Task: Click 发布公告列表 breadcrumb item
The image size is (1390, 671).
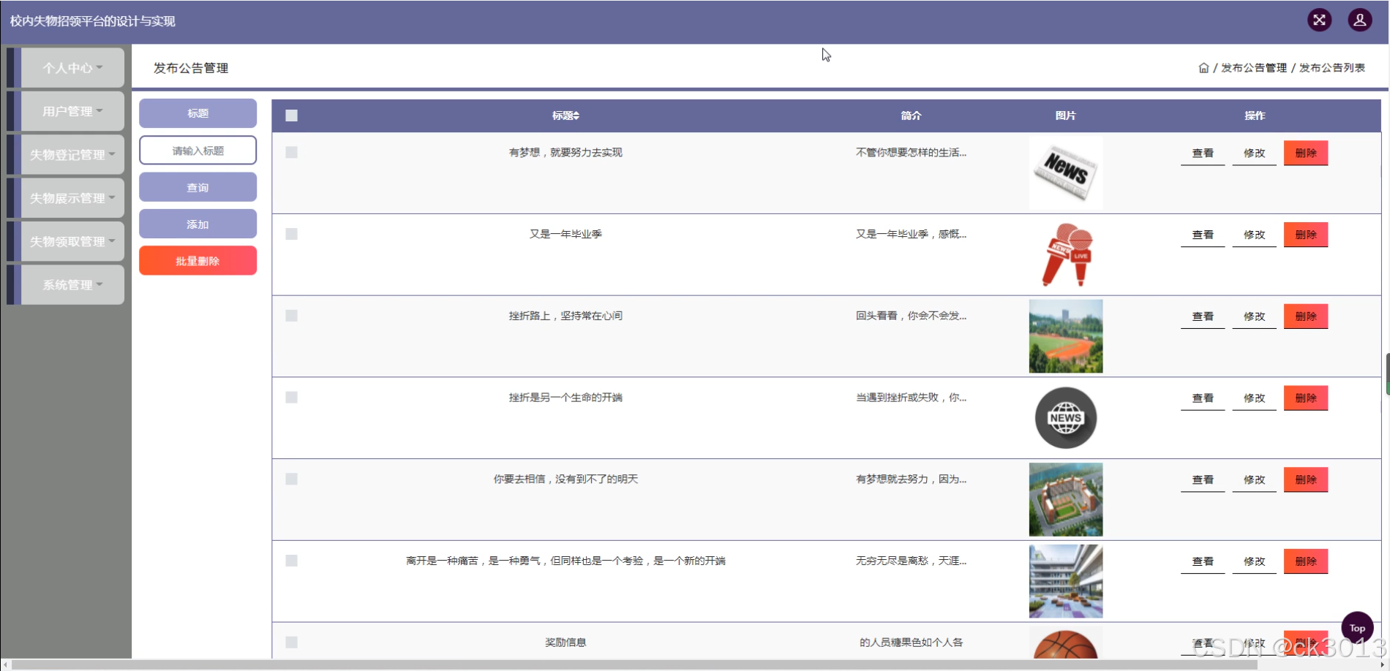Action: pos(1332,68)
